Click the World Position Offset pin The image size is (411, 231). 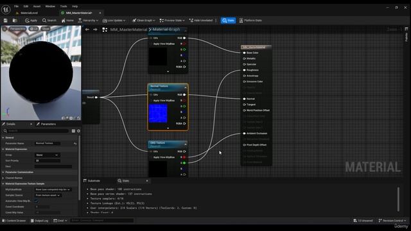[x=244, y=110]
